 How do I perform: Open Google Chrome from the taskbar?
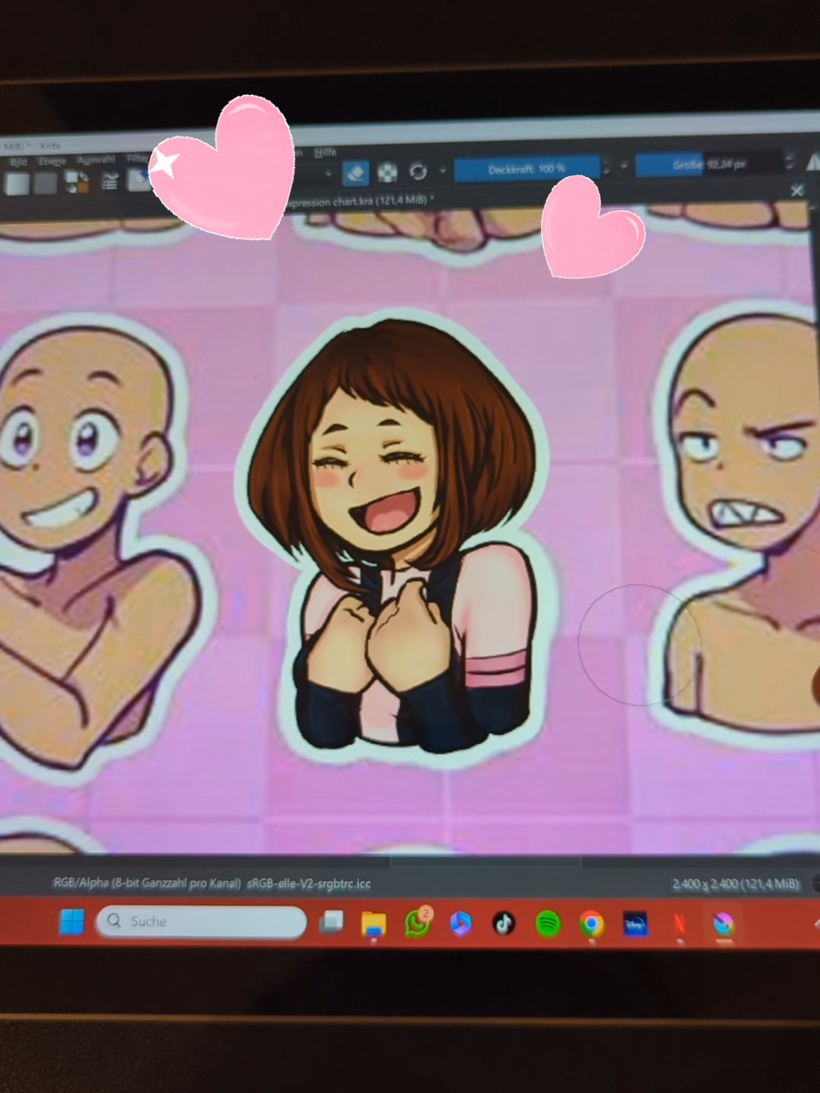592,924
